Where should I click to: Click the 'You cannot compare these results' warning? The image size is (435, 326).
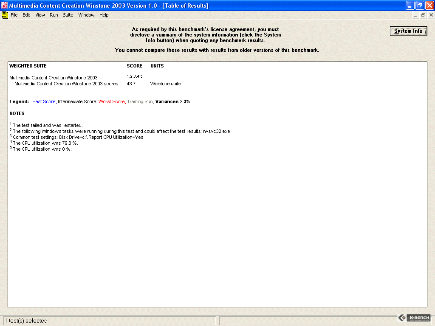(217, 50)
